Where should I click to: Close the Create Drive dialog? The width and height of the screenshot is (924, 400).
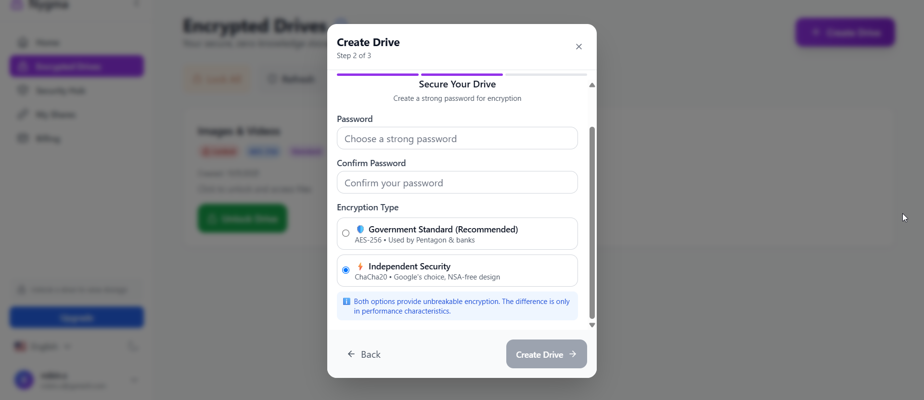(x=578, y=47)
